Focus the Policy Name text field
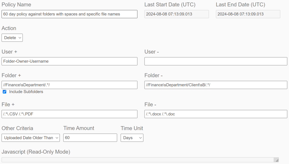 click(x=69, y=14)
